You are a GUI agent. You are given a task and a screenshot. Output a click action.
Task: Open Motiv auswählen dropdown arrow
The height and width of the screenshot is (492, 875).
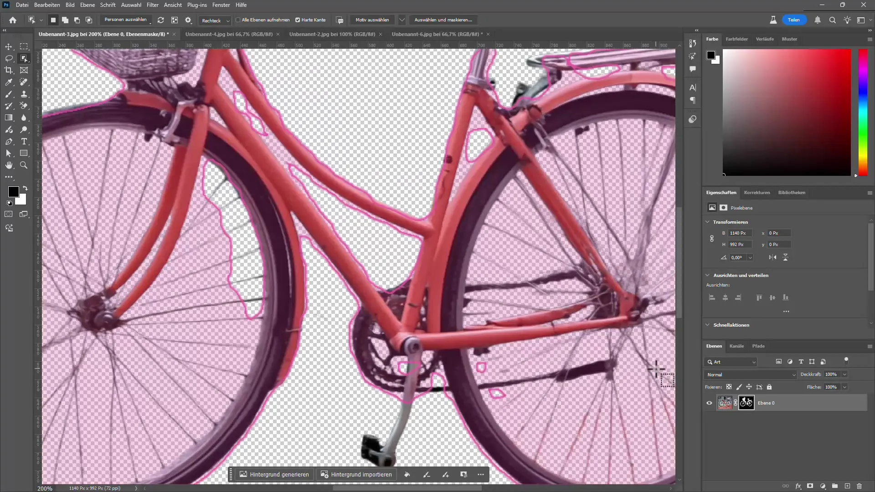[401, 20]
